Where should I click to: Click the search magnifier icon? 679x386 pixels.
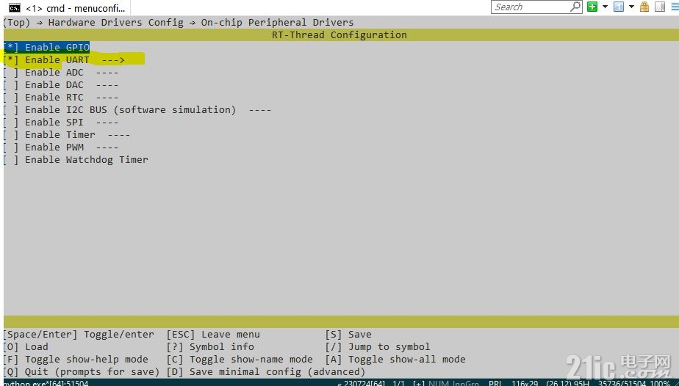click(575, 7)
